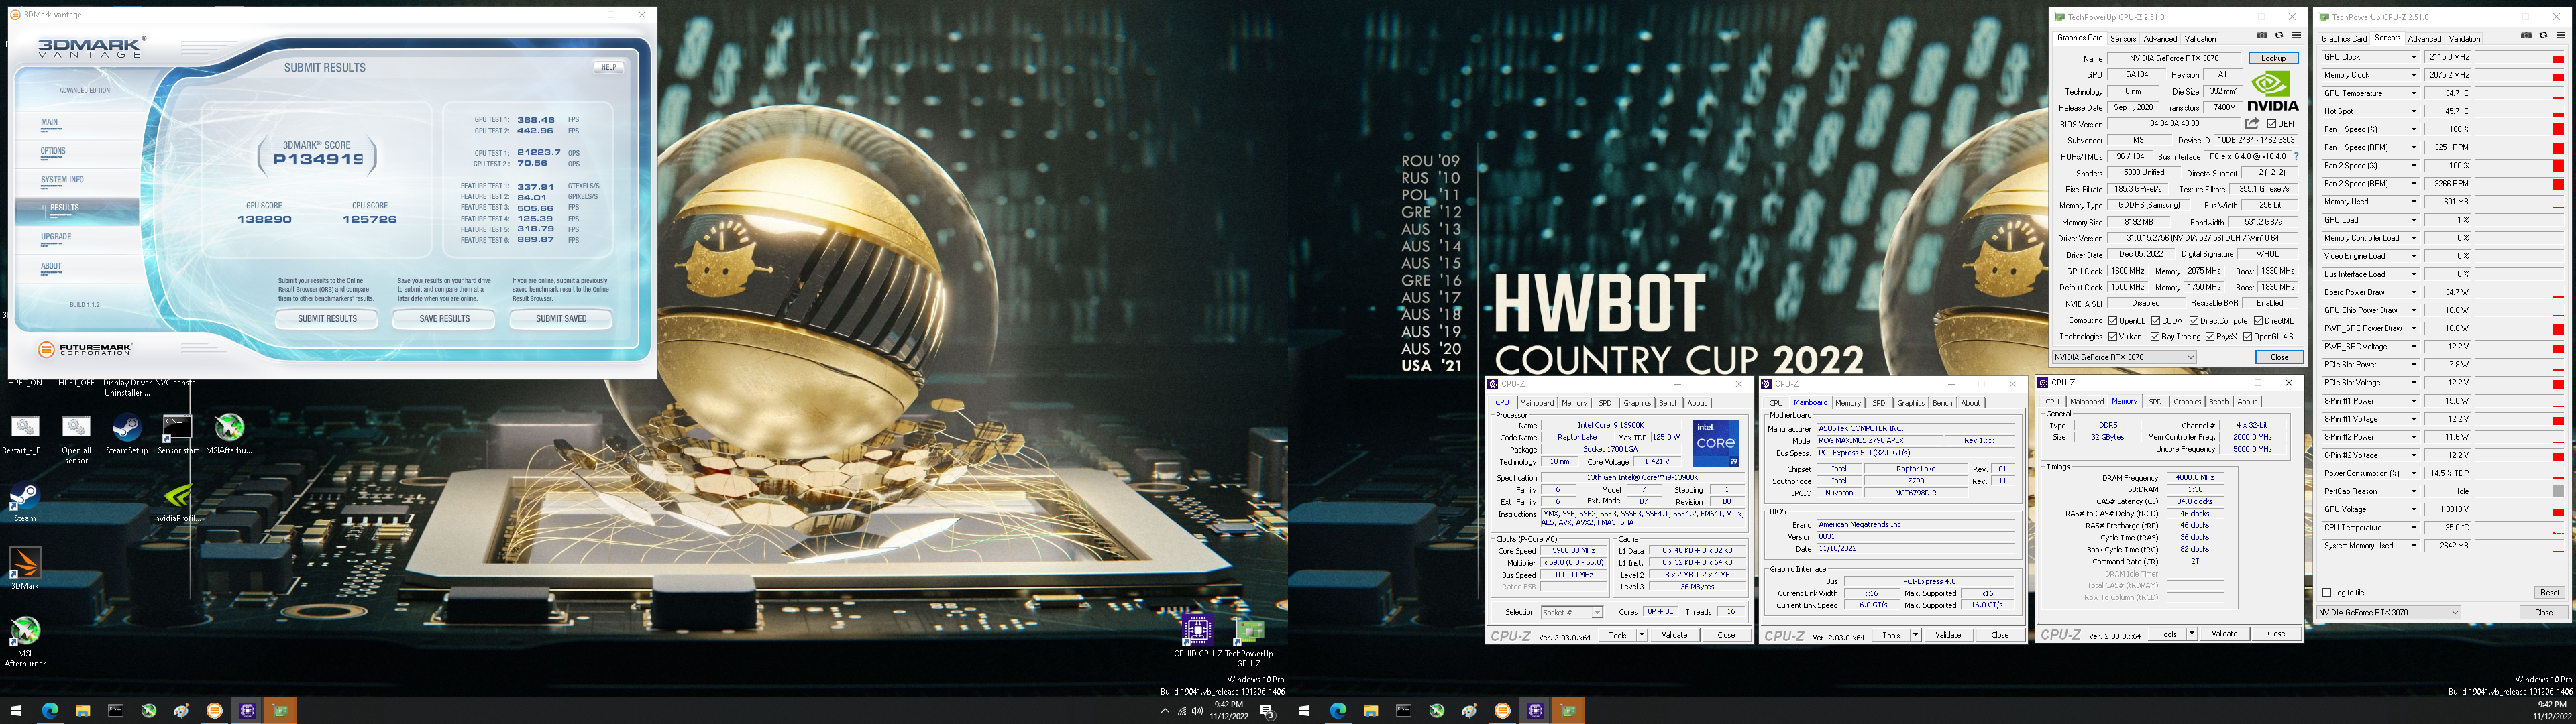Open GPU selector dropdown in GPU-Z Sensors window
2576x724 pixels.
point(2388,612)
